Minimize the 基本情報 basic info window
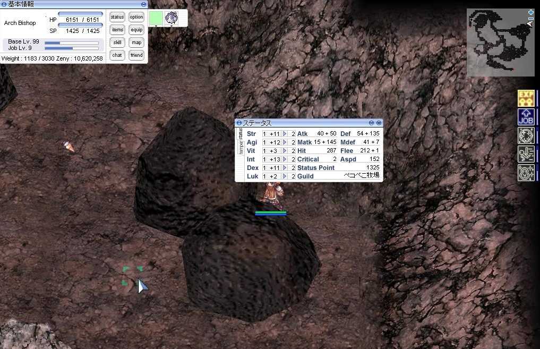540x349 pixels. click(143, 4)
